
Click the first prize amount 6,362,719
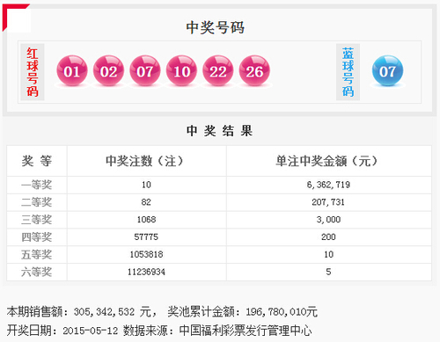click(x=328, y=185)
